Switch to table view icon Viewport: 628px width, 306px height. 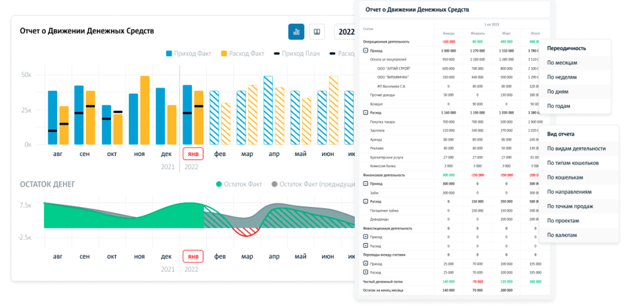pyautogui.click(x=317, y=32)
